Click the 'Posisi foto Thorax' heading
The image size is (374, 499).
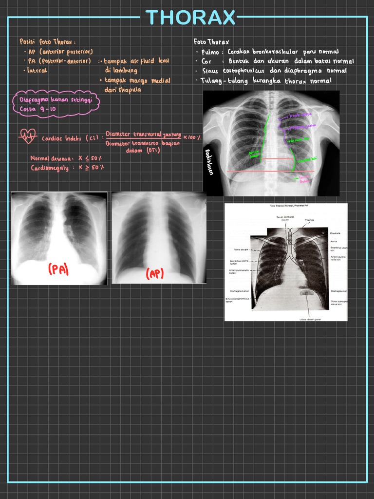point(48,42)
